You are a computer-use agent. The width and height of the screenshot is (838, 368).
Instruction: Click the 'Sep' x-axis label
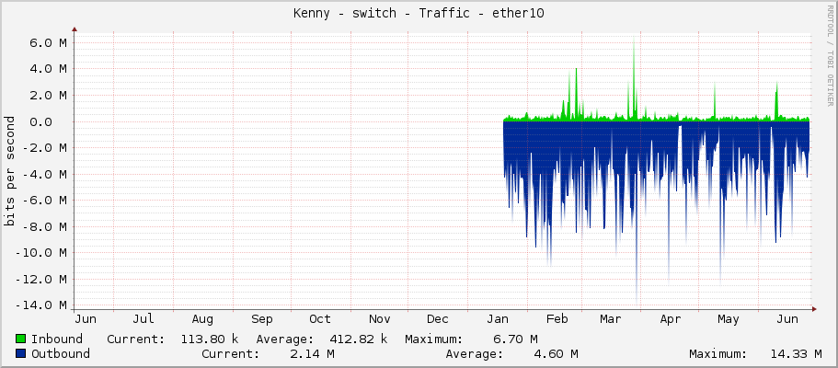coord(262,319)
